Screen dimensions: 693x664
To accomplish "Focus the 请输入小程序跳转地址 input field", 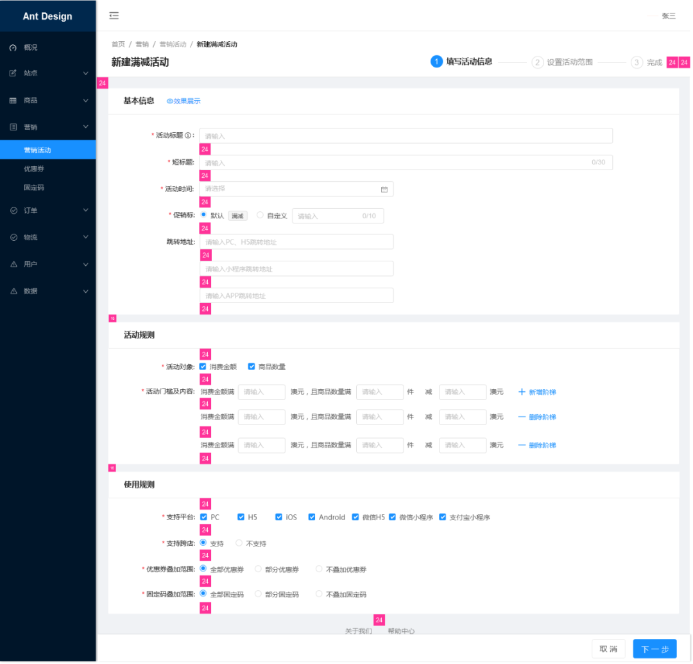I will click(x=296, y=269).
